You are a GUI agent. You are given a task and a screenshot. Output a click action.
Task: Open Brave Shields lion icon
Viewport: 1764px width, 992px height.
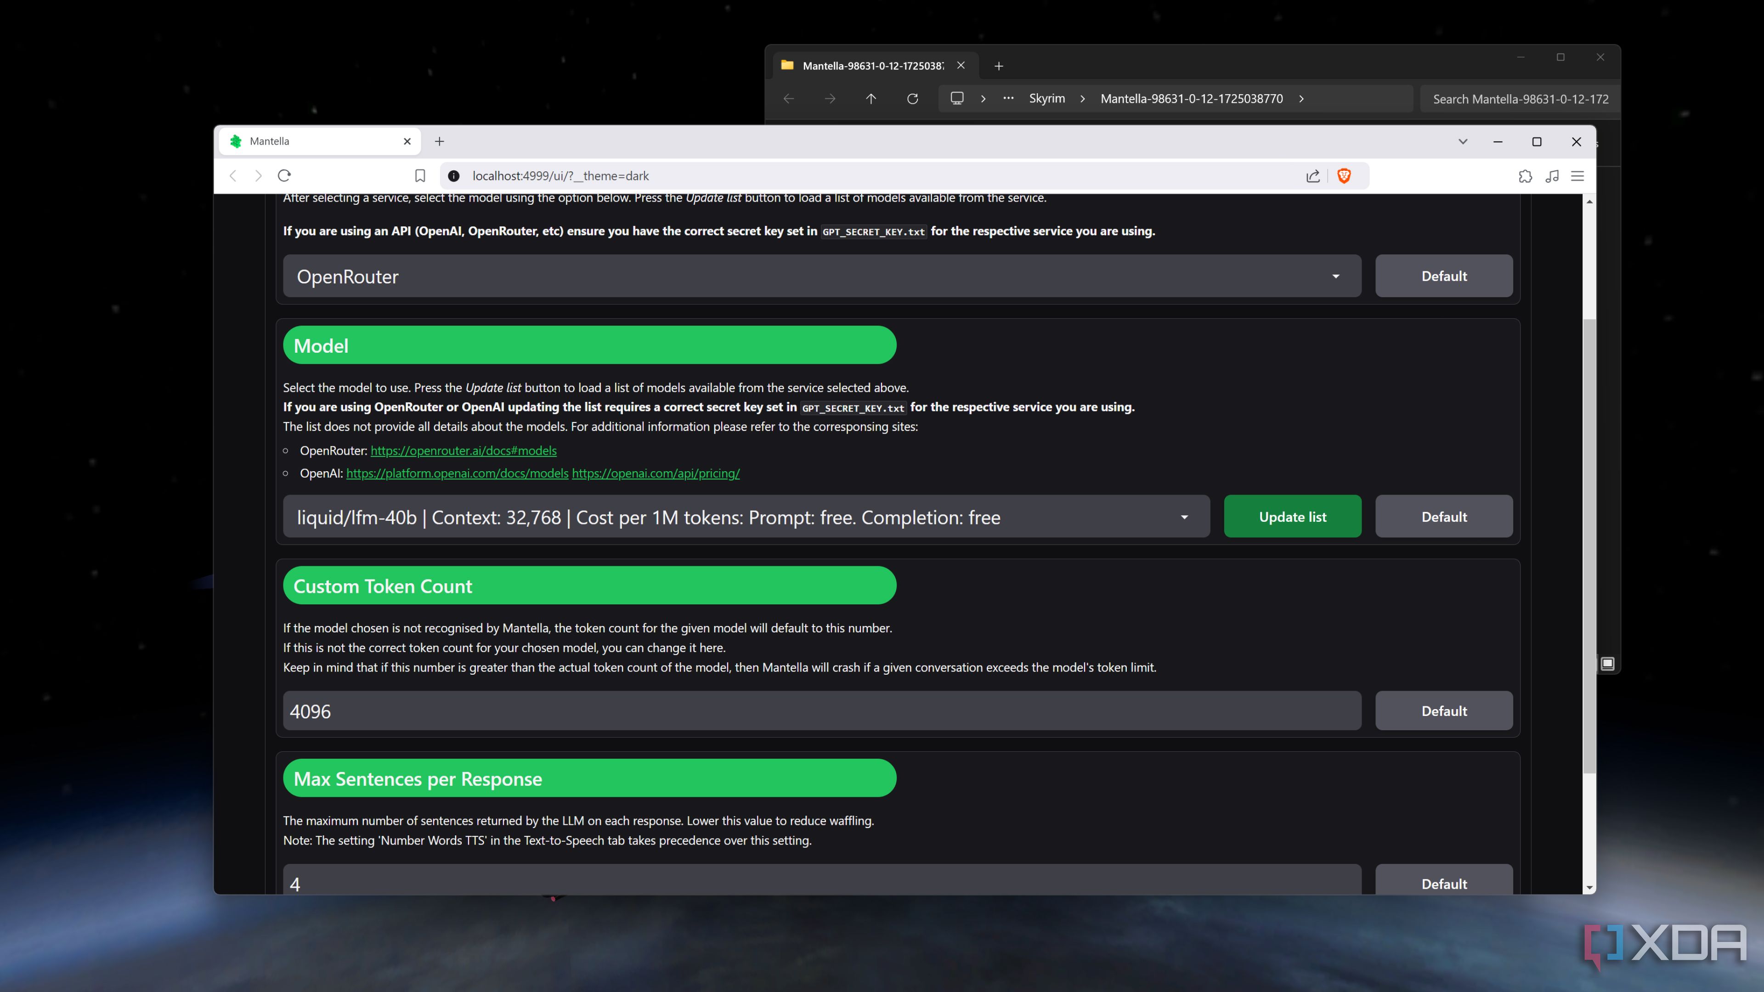point(1344,176)
